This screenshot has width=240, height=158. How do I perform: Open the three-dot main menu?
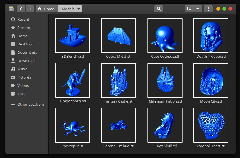[x=208, y=9]
